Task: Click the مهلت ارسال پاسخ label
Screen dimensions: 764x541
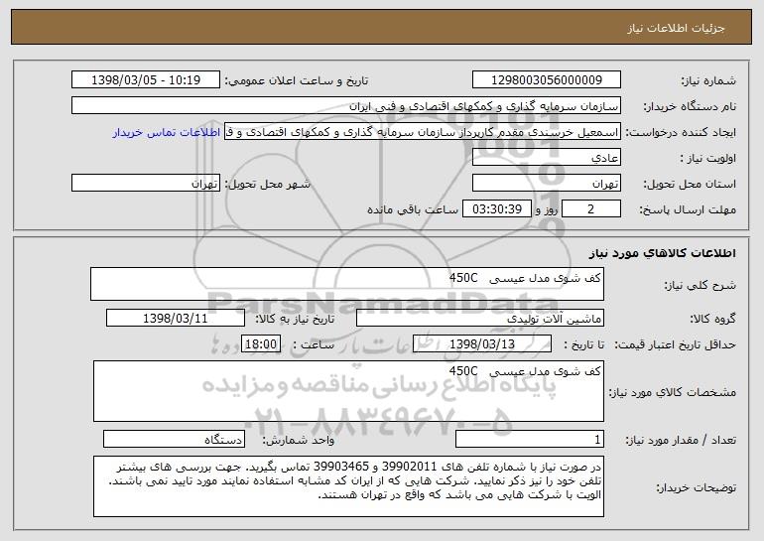Action: coord(688,209)
